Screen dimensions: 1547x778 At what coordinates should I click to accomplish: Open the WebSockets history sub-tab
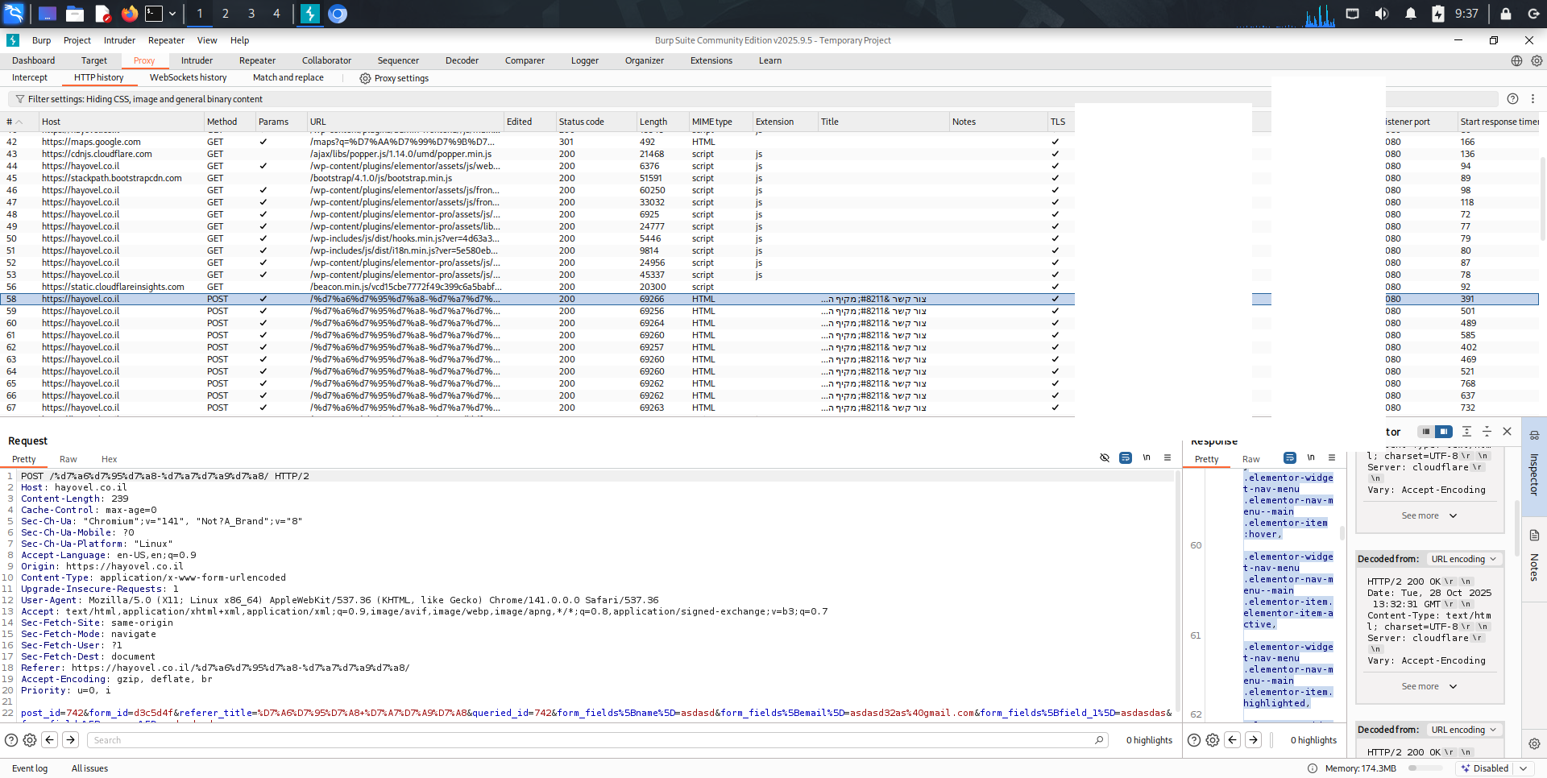(188, 77)
